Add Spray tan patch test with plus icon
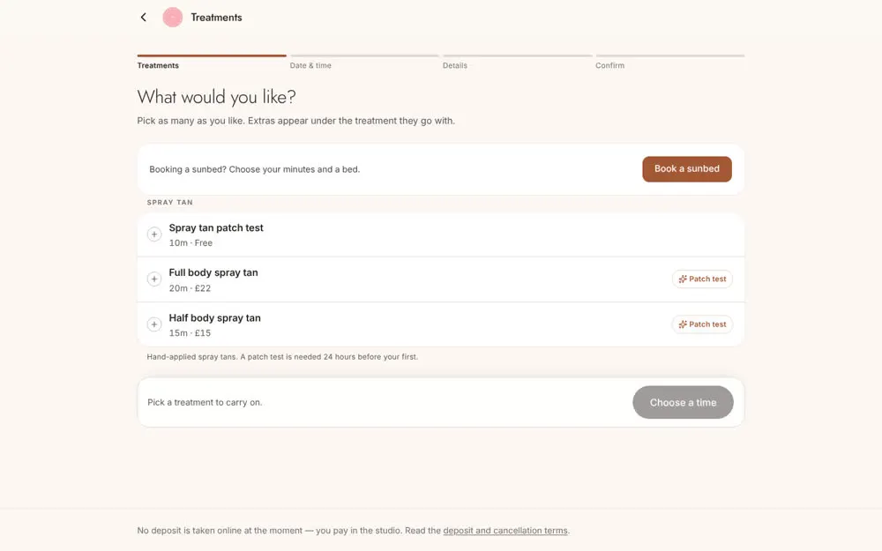Screen dimensions: 882x551 pos(154,235)
